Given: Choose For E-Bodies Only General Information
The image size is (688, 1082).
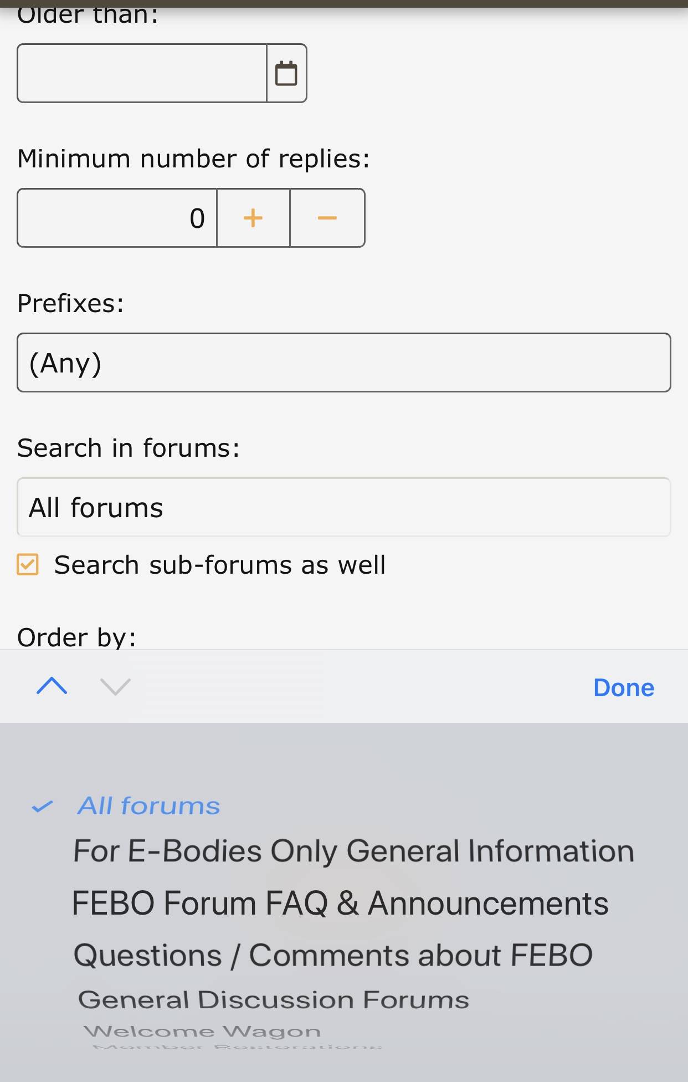Looking at the screenshot, I should click(x=353, y=851).
